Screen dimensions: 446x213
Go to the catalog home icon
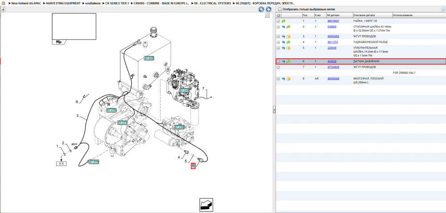(3, 4)
